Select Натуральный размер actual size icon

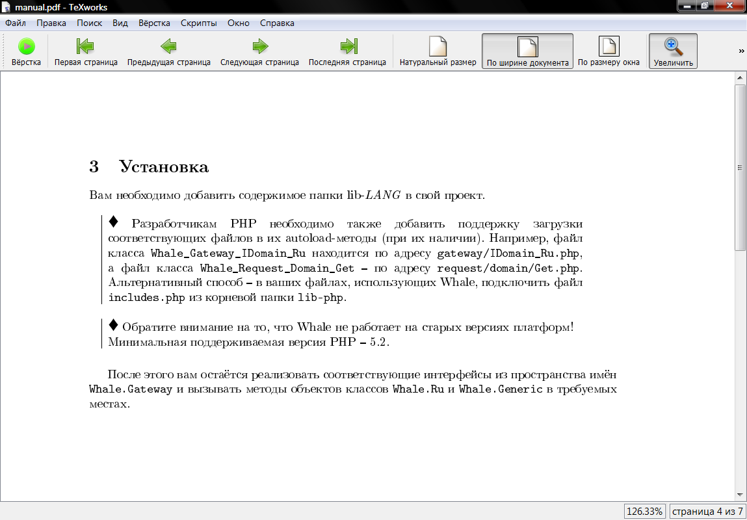[438, 47]
